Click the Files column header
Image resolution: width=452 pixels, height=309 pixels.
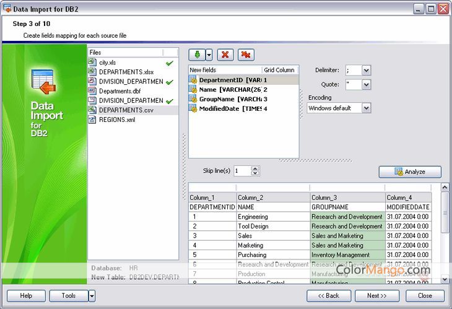click(126, 53)
